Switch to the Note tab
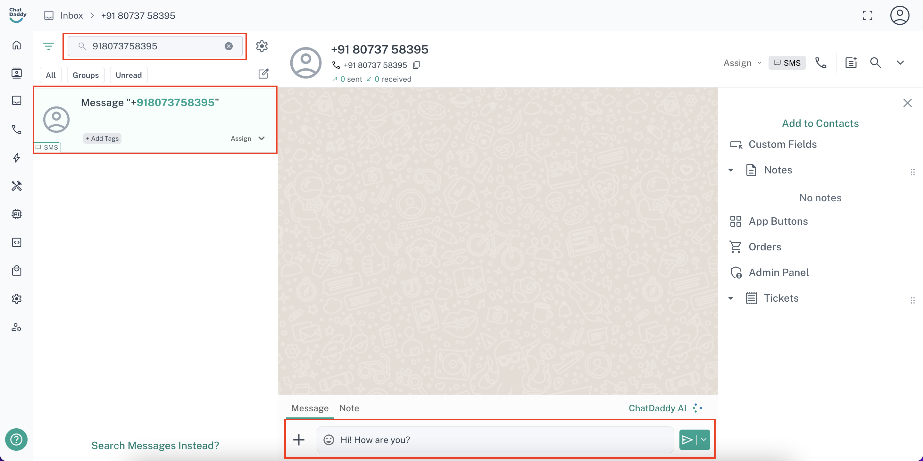The image size is (923, 461). pos(349,408)
